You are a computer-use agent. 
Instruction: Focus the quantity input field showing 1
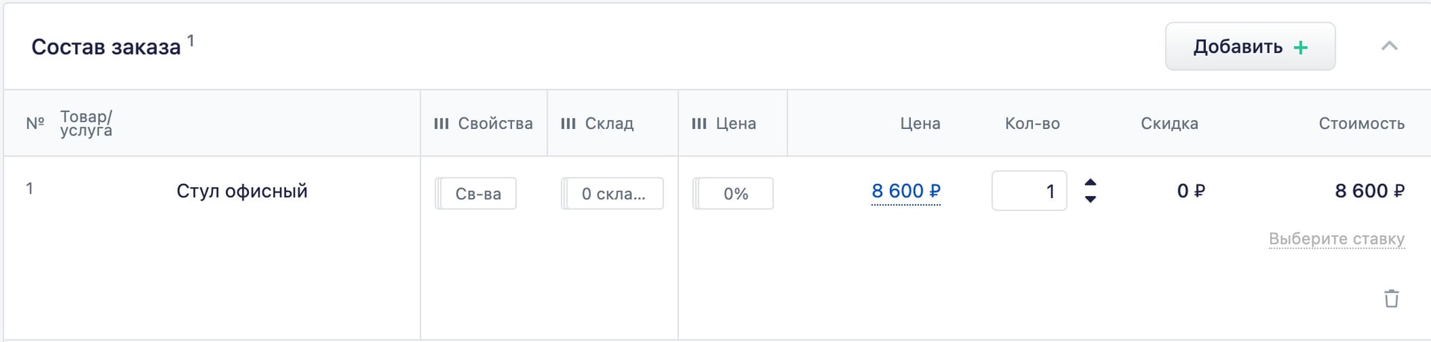pos(1029,191)
